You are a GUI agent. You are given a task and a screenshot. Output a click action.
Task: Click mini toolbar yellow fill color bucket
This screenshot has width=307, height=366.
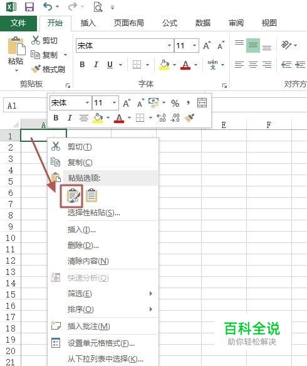98,118
